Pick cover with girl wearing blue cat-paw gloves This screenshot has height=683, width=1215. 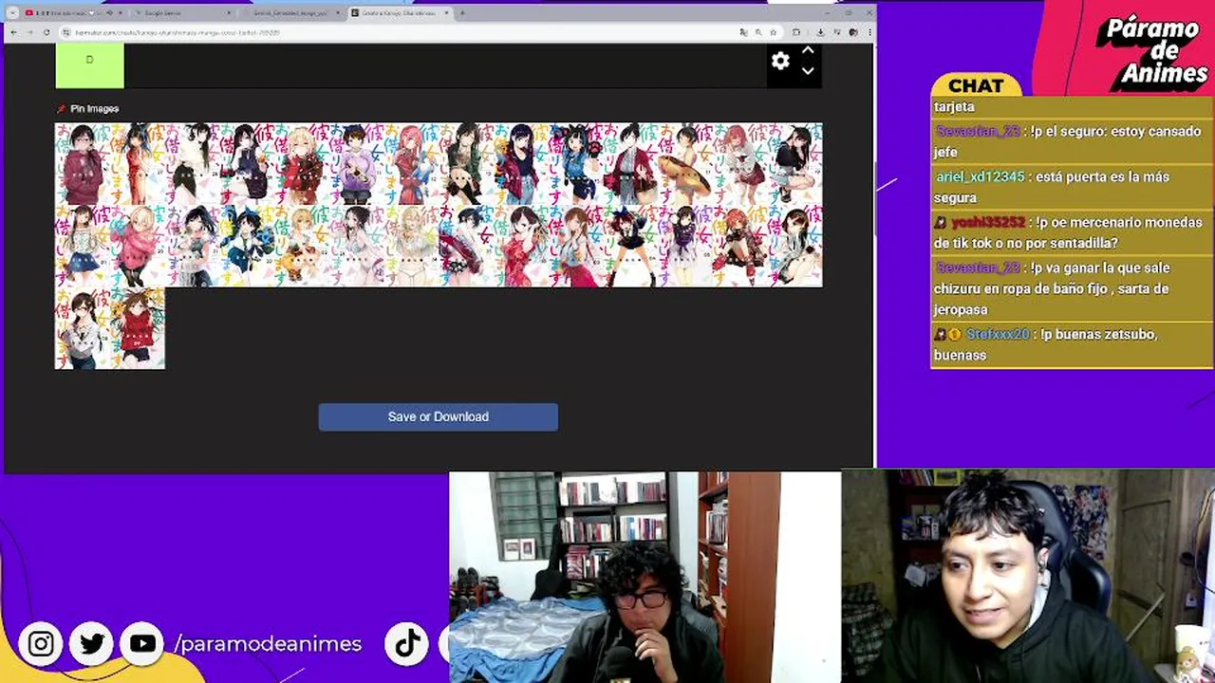[575, 164]
